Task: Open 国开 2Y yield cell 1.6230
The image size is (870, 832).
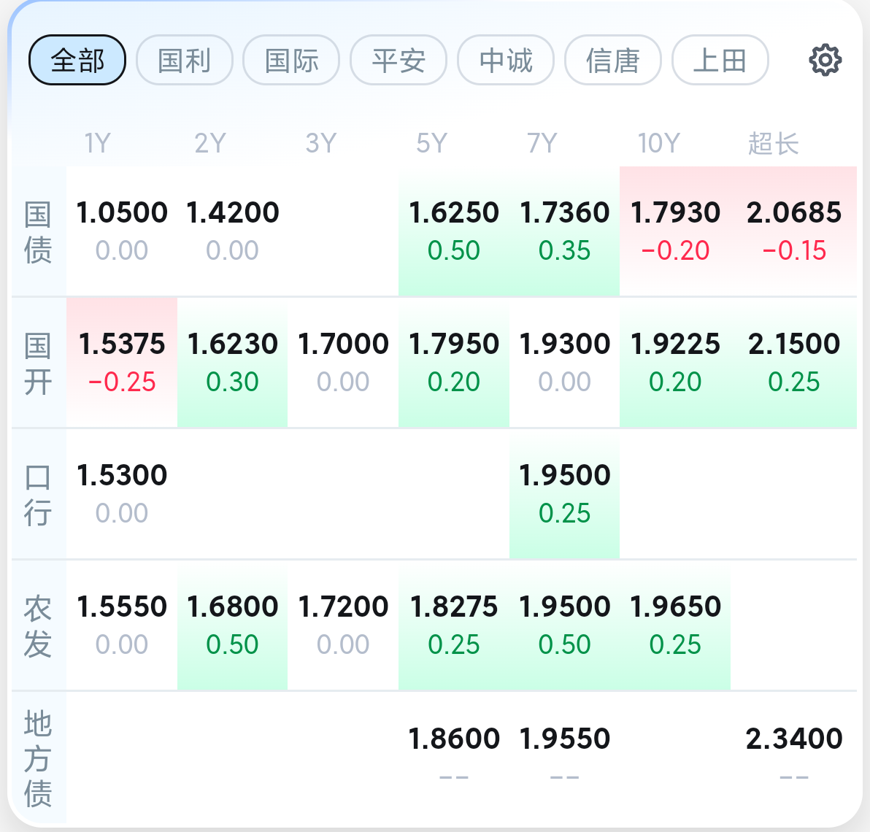Action: (232, 362)
